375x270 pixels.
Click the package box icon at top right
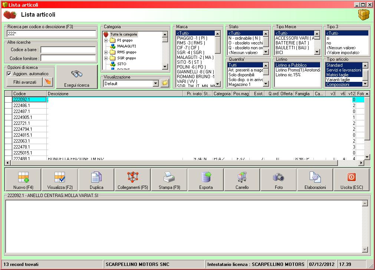click(x=364, y=15)
